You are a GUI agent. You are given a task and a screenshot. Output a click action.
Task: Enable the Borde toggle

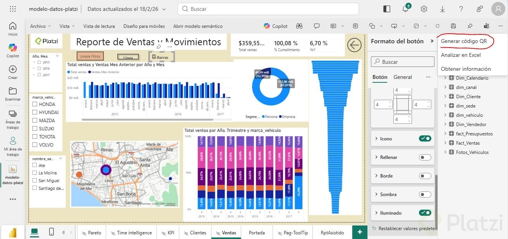pos(425,176)
